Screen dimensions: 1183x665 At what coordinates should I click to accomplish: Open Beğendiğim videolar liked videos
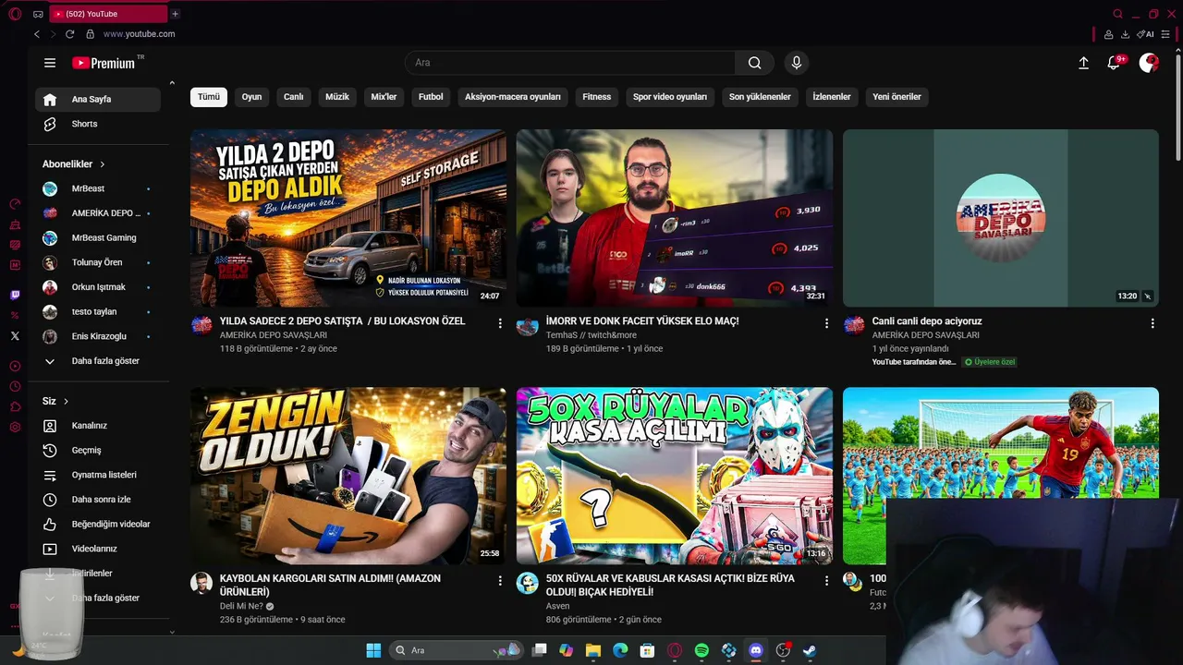click(98, 525)
